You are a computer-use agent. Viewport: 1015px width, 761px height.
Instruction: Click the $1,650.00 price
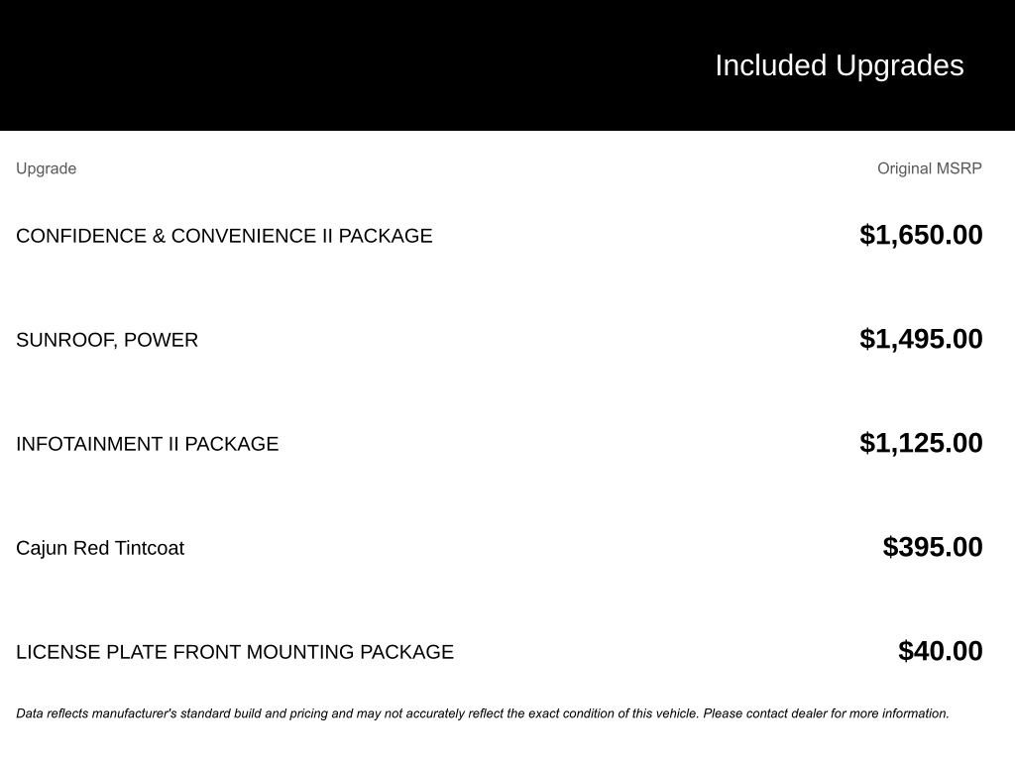click(921, 235)
